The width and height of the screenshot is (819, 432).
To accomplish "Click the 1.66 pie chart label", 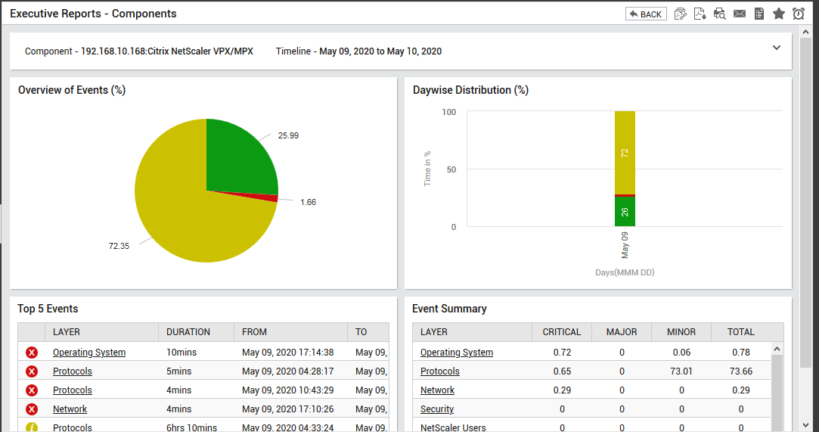I will click(x=309, y=202).
